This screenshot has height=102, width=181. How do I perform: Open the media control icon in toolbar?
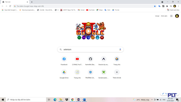[x=171, y=6]
